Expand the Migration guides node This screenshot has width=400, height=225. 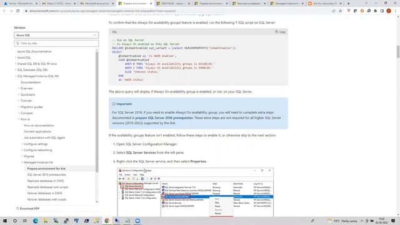(19, 107)
